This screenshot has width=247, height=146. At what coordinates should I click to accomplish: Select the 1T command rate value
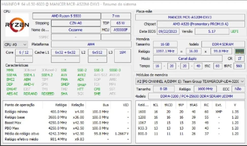click(x=240, y=58)
